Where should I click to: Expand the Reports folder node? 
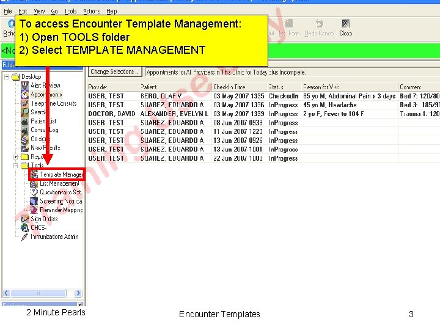[16, 156]
